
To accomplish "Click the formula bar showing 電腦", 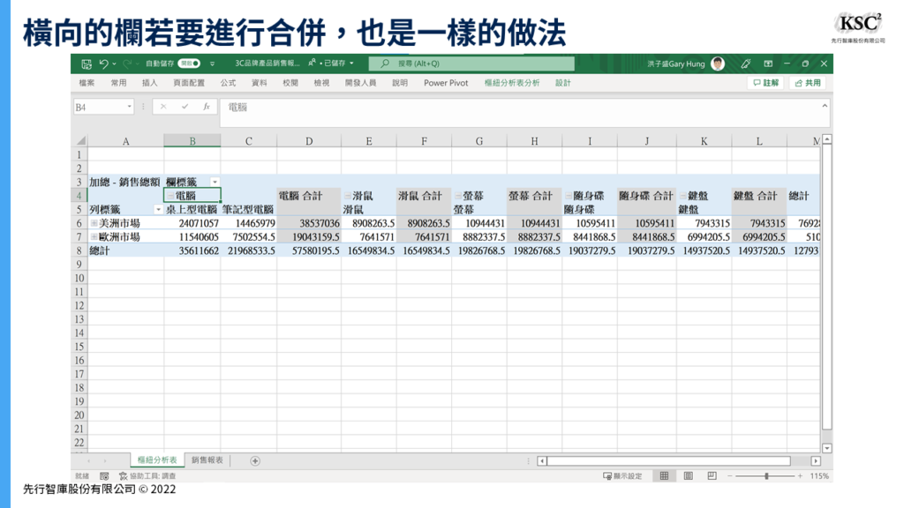I will (519, 112).
